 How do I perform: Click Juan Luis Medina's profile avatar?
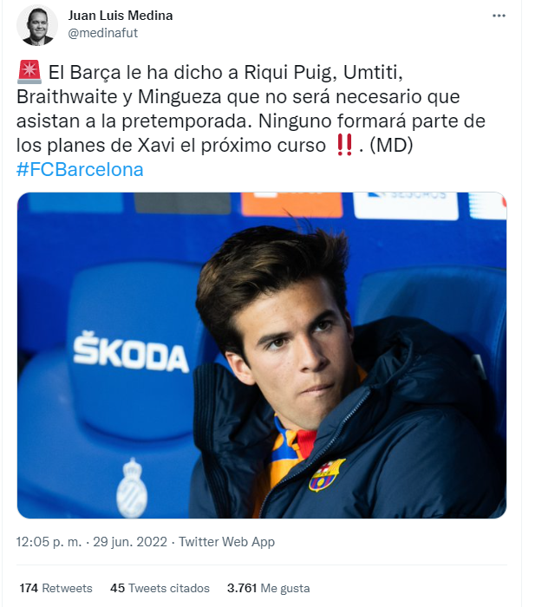pyautogui.click(x=37, y=25)
